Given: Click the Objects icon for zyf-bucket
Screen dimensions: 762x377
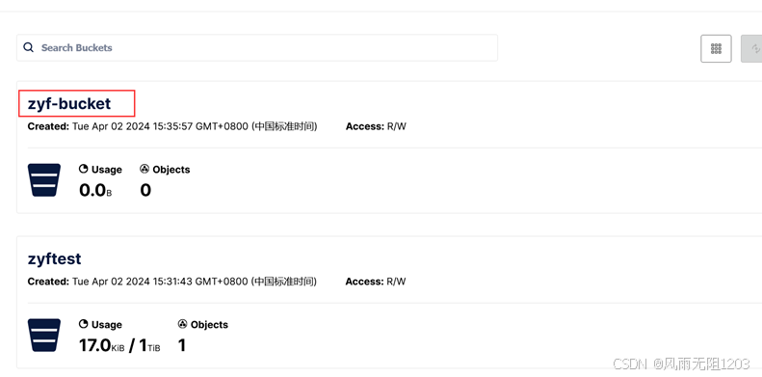Looking at the screenshot, I should tap(145, 170).
